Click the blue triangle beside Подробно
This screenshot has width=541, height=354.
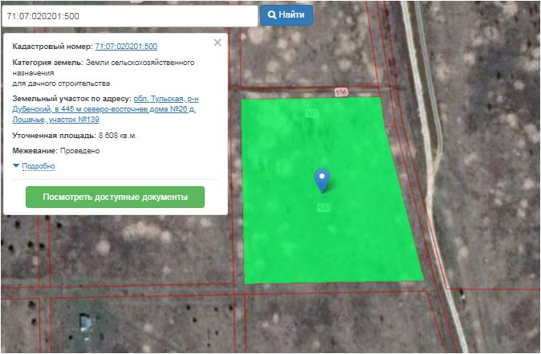16,166
